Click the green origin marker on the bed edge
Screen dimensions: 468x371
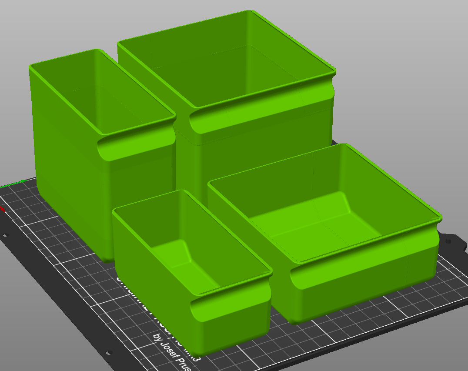[x=22, y=180]
